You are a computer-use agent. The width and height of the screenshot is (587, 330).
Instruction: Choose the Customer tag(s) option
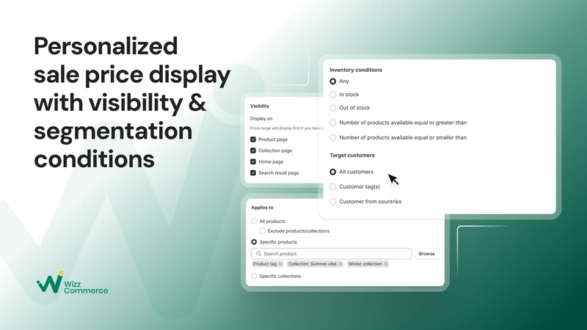tap(332, 187)
